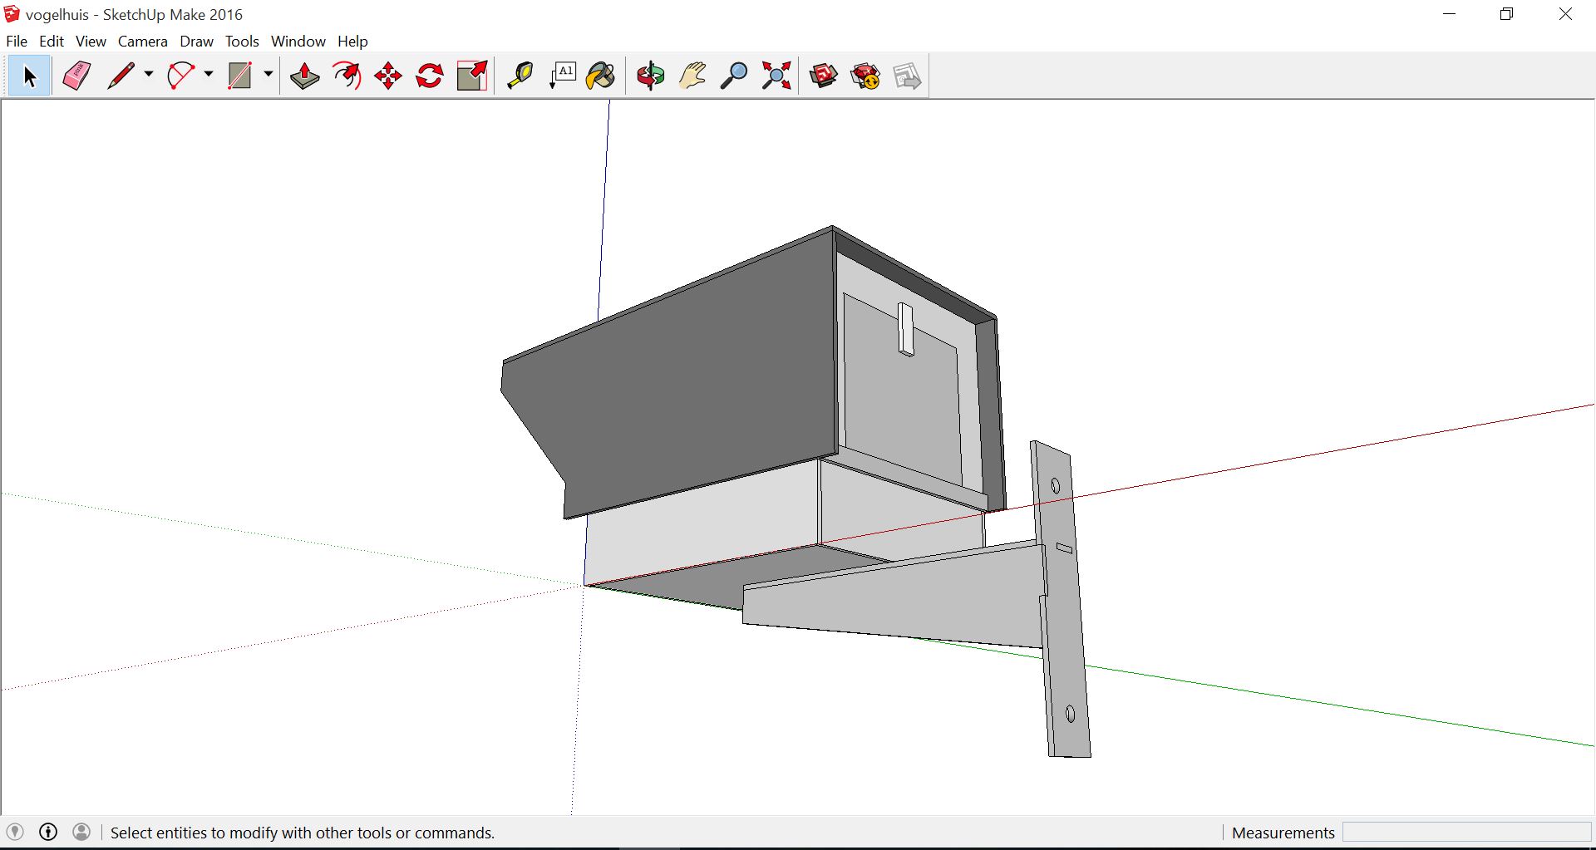Activate the Line pencil tool
This screenshot has width=1596, height=850.
click(x=121, y=76)
